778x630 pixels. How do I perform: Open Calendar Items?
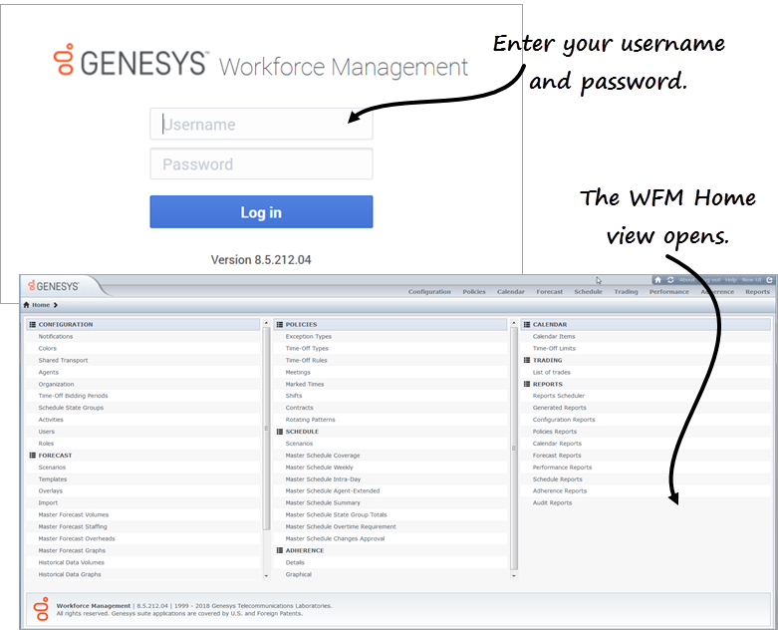click(x=554, y=336)
